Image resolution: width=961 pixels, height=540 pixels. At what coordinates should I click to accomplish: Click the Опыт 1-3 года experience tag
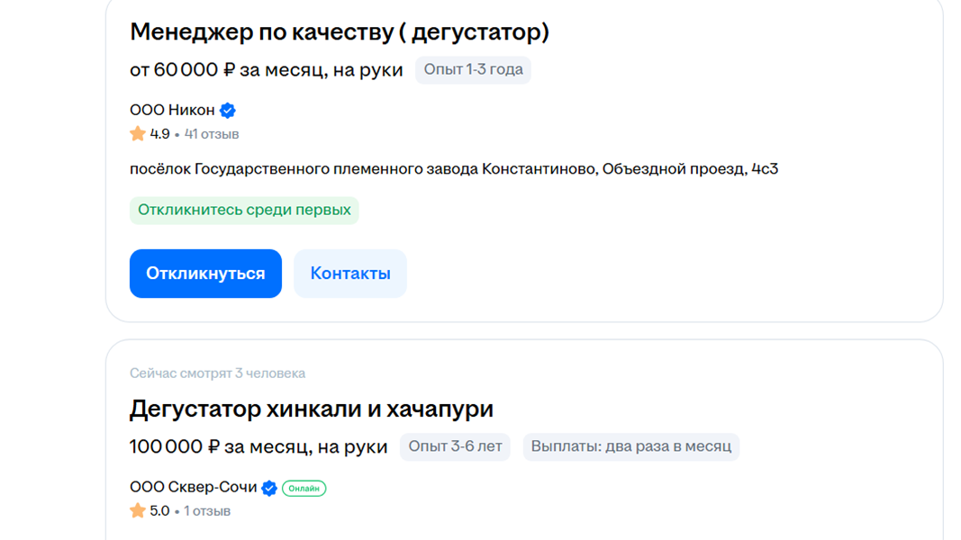coord(473,69)
